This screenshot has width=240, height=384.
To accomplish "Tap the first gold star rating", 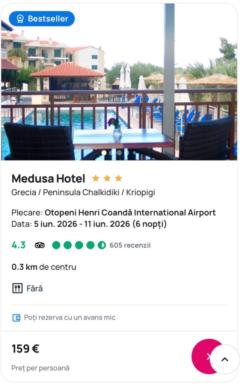I will (x=96, y=178).
